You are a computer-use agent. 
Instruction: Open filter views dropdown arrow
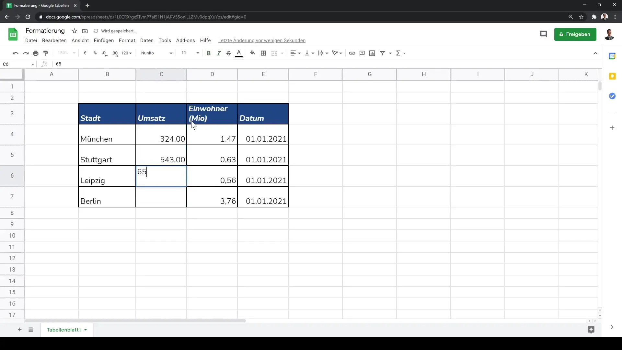click(390, 53)
